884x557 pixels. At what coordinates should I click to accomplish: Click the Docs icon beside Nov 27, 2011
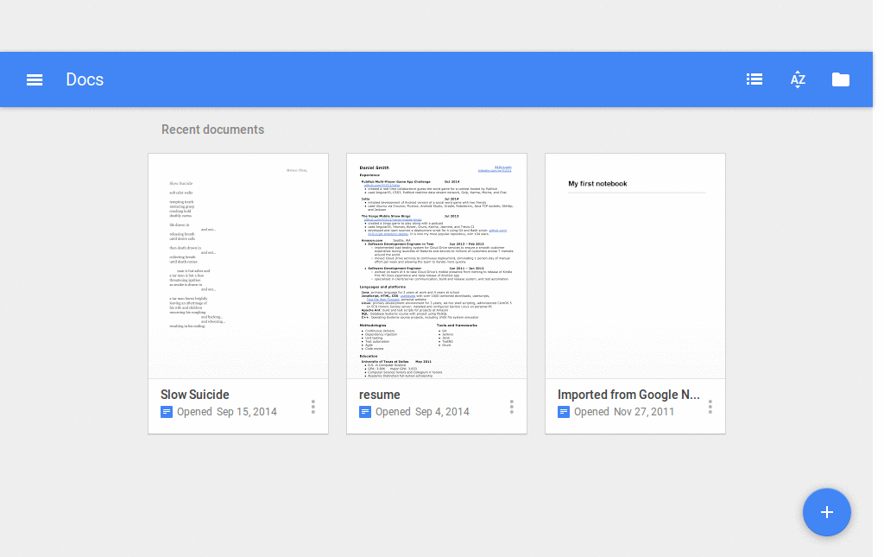563,412
